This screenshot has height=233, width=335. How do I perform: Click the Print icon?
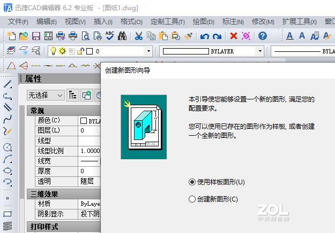73,36
